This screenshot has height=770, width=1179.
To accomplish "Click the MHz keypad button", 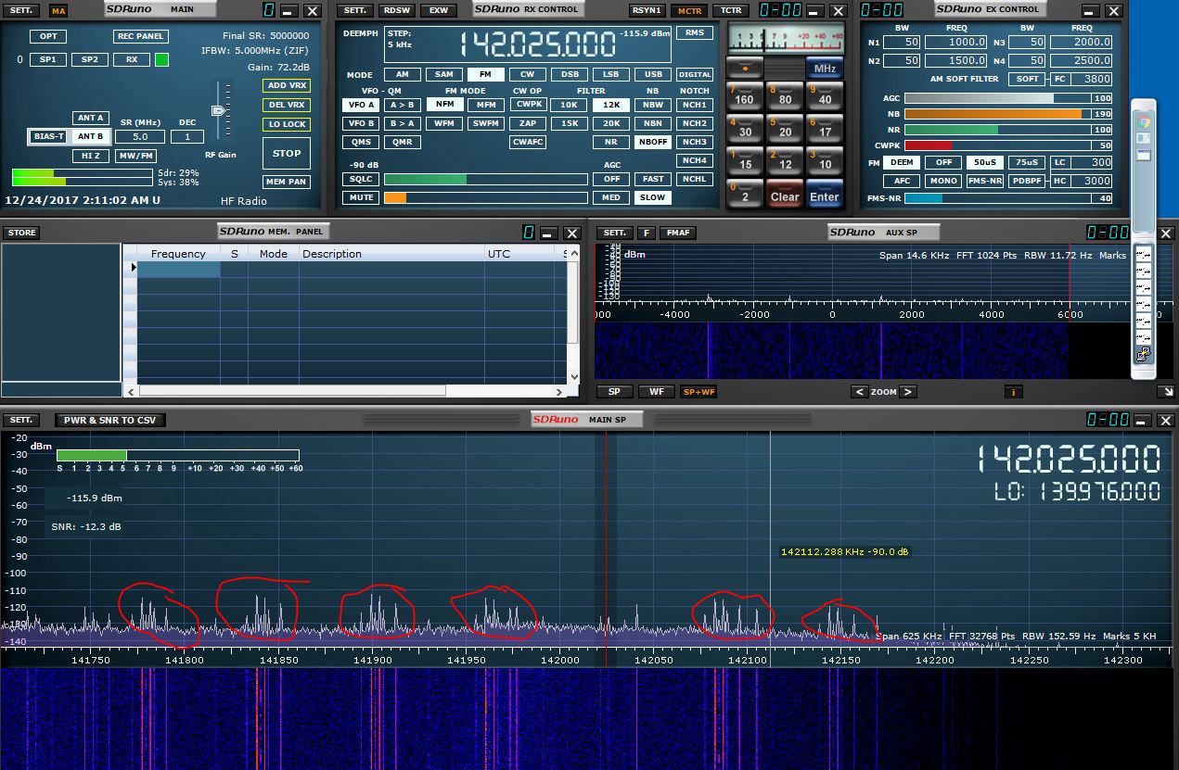I will click(825, 69).
